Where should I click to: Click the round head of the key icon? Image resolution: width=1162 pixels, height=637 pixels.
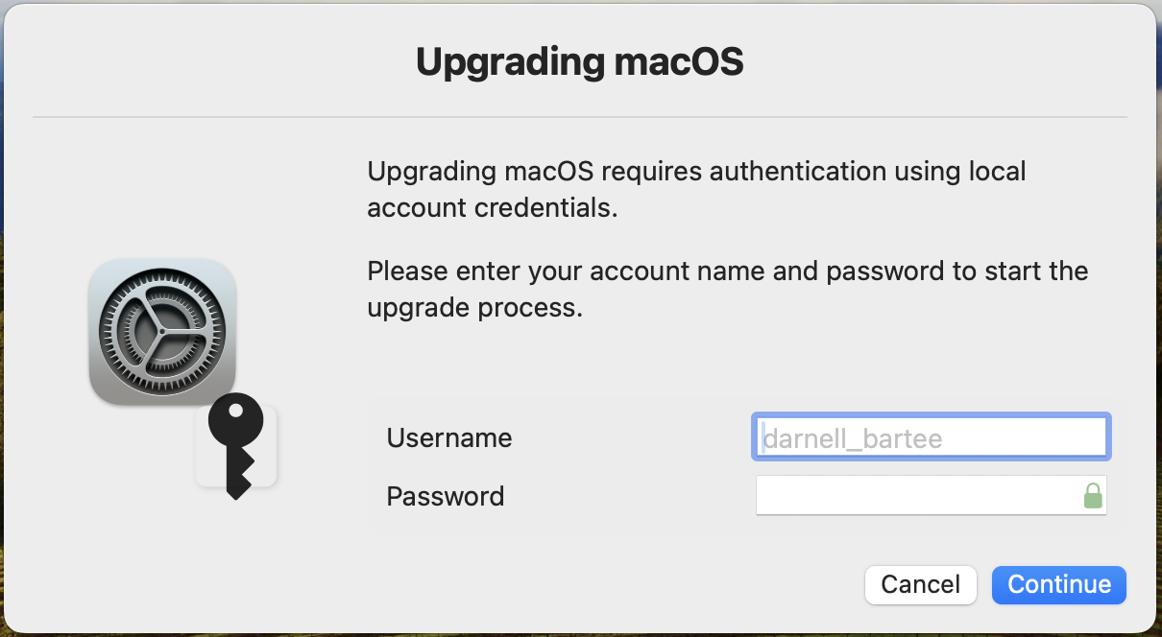236,419
